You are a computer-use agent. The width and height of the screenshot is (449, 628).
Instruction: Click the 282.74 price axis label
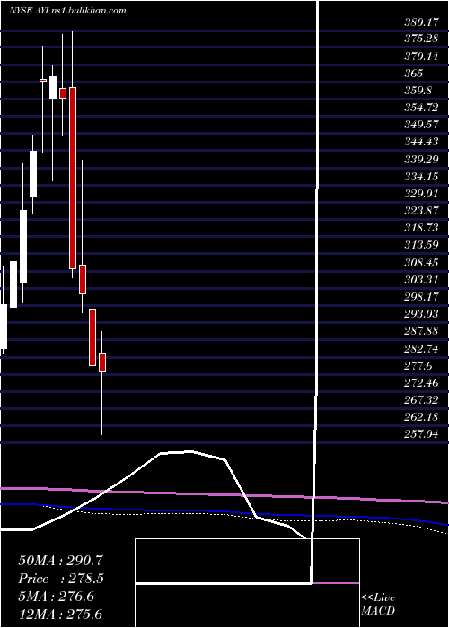click(x=421, y=347)
